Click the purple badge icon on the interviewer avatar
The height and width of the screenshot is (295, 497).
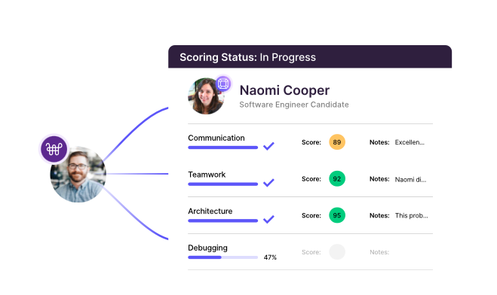pos(54,149)
